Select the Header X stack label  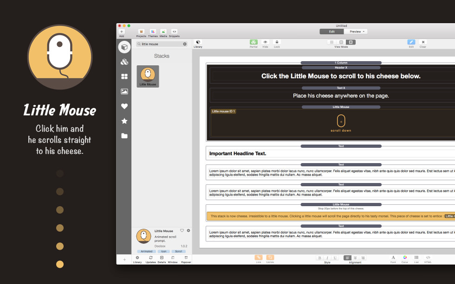click(341, 68)
